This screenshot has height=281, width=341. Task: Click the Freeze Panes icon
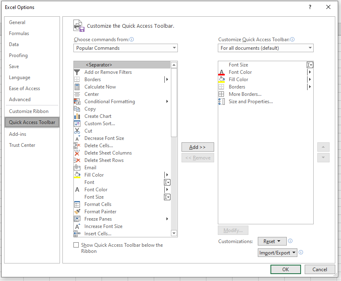click(77, 219)
